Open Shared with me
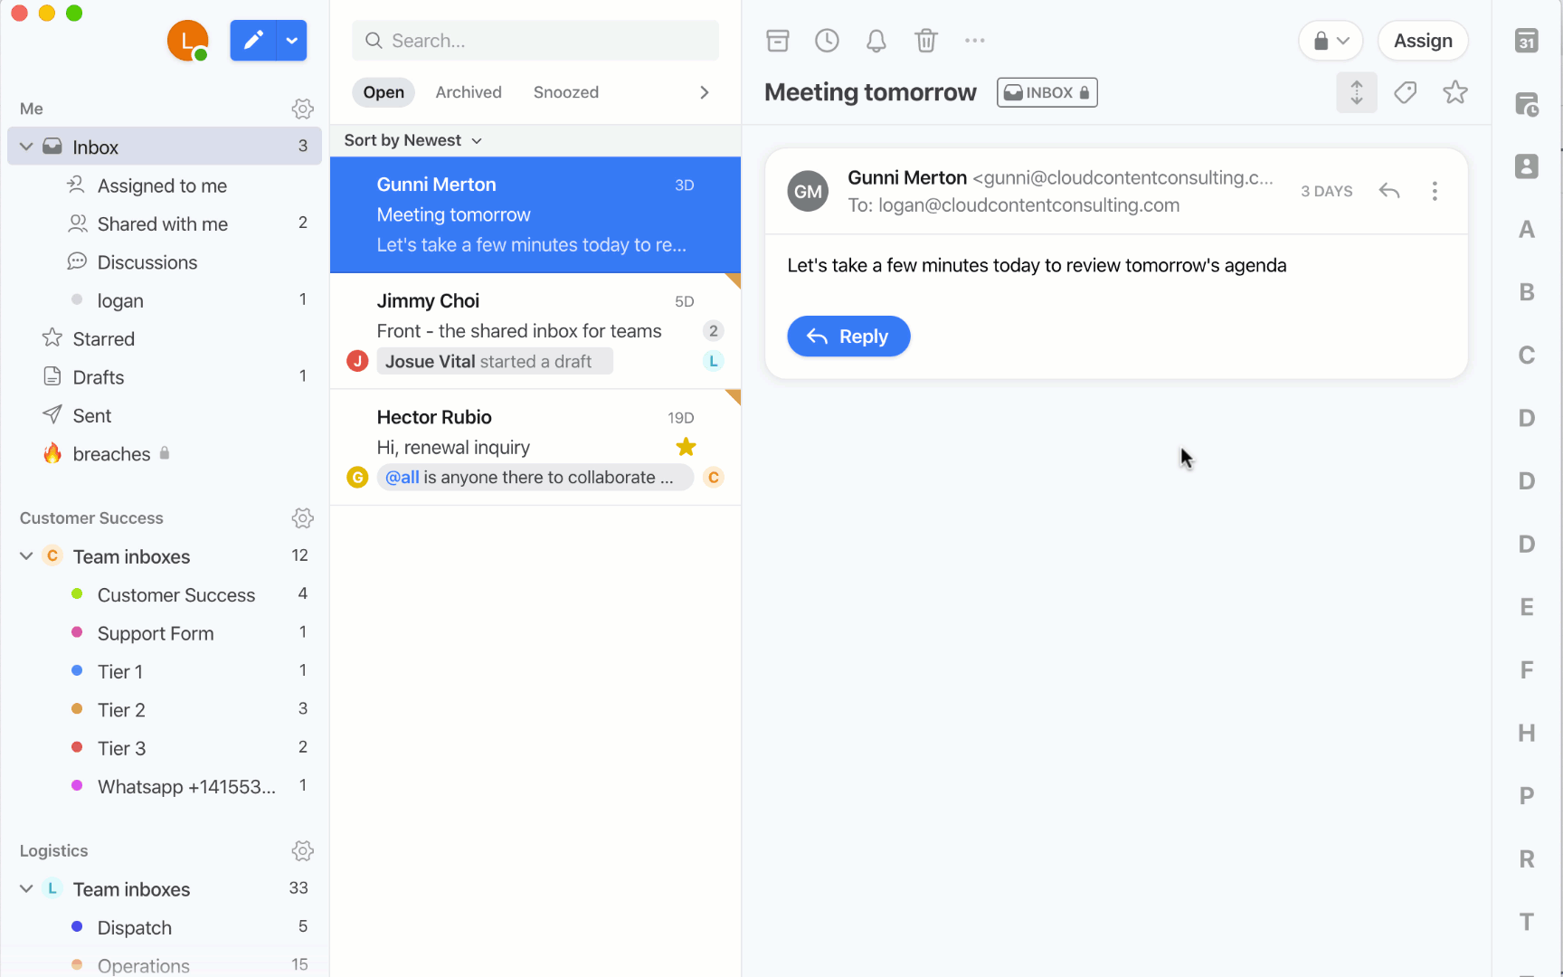This screenshot has width=1563, height=977. coord(165,223)
